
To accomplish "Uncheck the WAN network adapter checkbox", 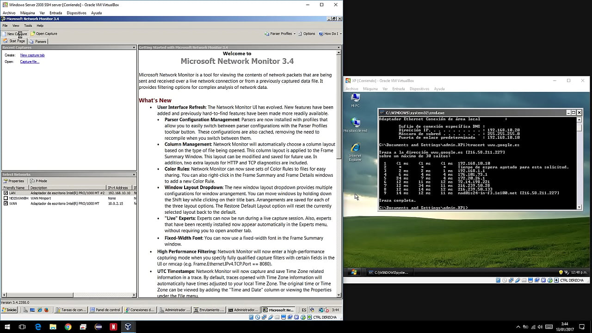I will (6, 203).
